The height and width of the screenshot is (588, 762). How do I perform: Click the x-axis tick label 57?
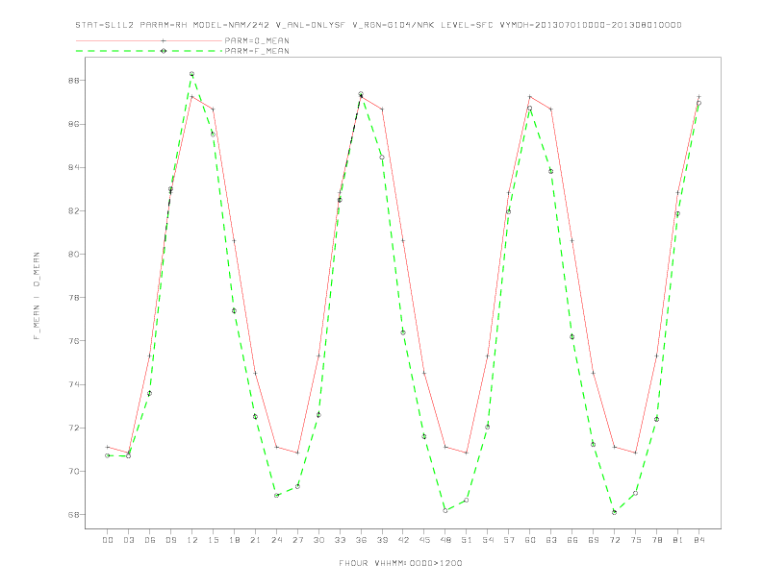coord(509,540)
